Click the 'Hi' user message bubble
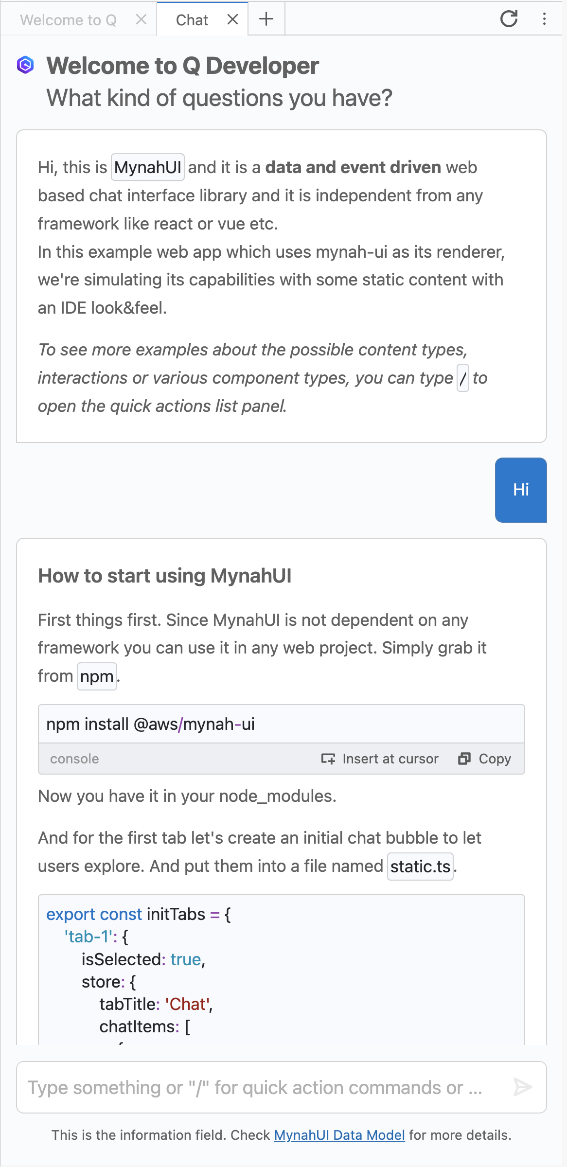 [521, 490]
